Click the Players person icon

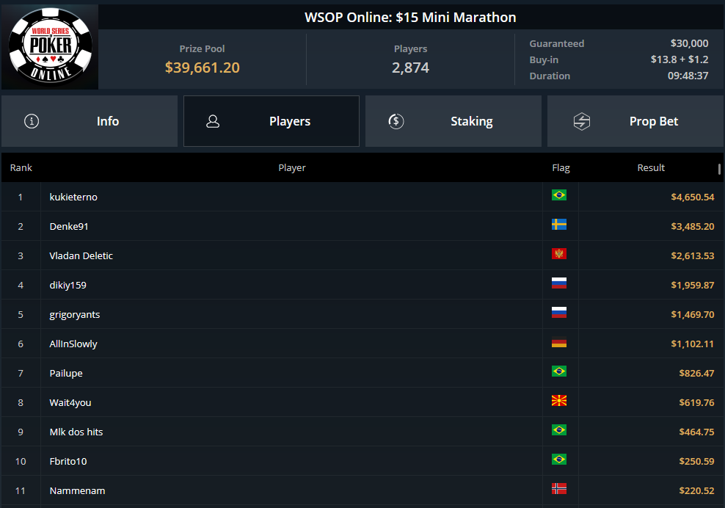[213, 121]
